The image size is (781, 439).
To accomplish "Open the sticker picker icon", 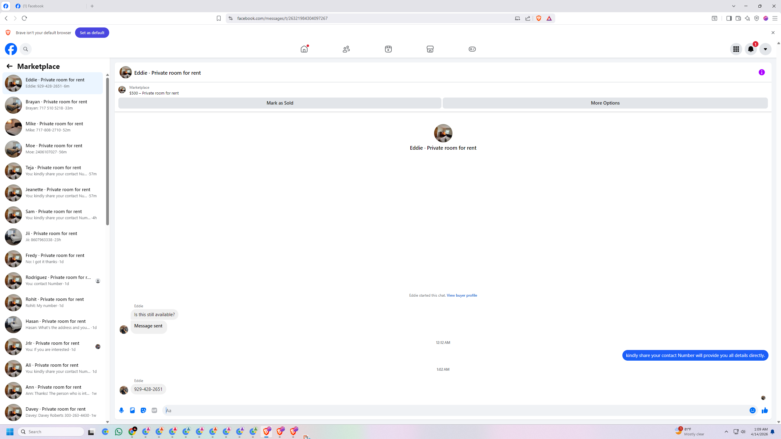I will tap(143, 410).
